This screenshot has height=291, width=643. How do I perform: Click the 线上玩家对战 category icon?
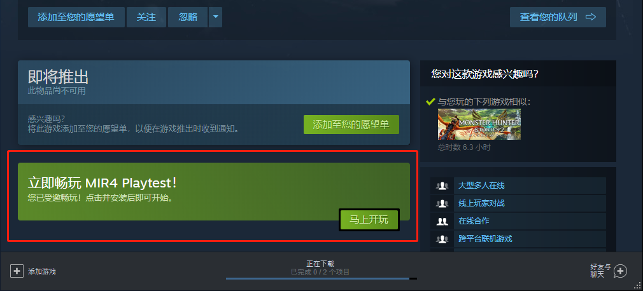click(x=442, y=203)
